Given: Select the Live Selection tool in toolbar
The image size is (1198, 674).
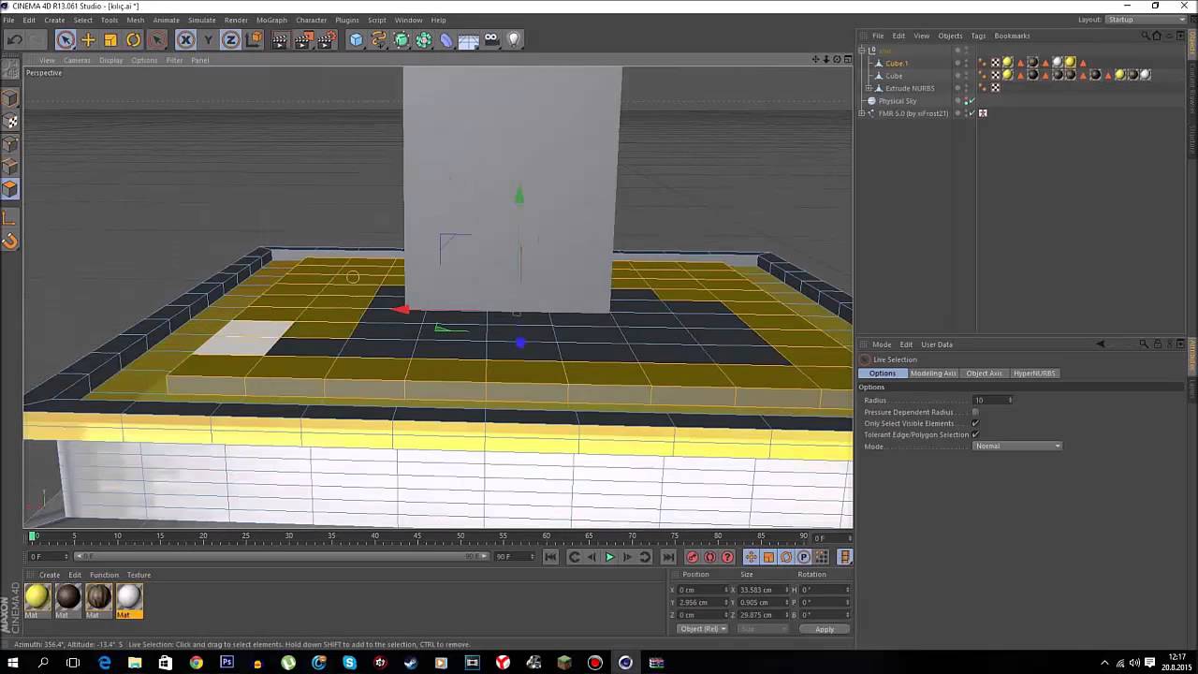Looking at the screenshot, I should coord(66,39).
